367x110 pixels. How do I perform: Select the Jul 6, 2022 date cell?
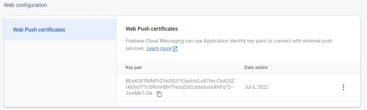tap(256, 87)
